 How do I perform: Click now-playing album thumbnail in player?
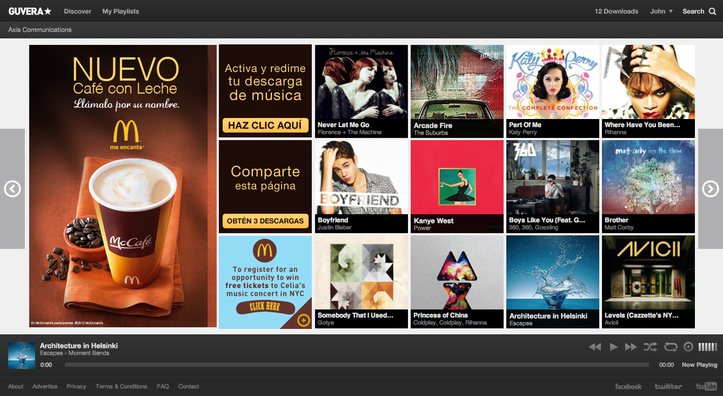point(22,355)
